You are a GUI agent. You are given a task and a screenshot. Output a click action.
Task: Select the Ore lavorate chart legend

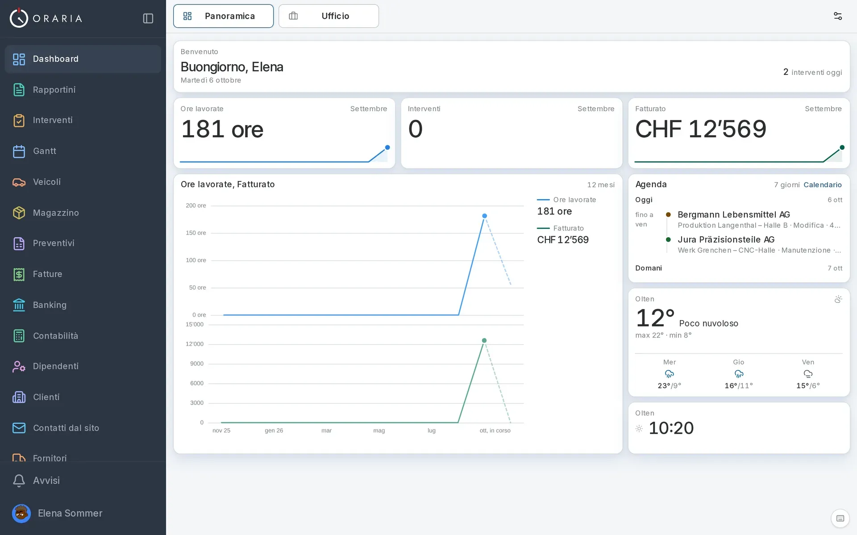(x=566, y=206)
